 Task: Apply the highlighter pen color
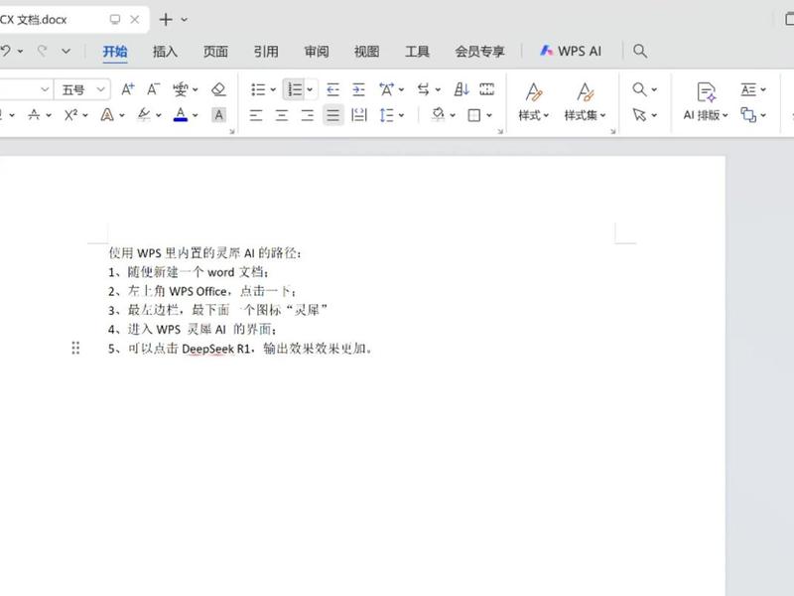(x=144, y=115)
